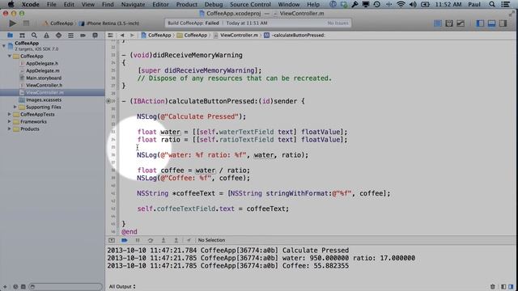The height and width of the screenshot is (291, 518).
Task: Expand the CoffeeAppTests group
Action: point(10,114)
